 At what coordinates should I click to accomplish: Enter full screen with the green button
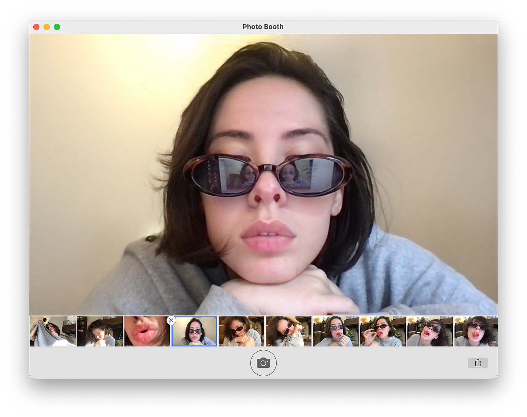(x=57, y=27)
